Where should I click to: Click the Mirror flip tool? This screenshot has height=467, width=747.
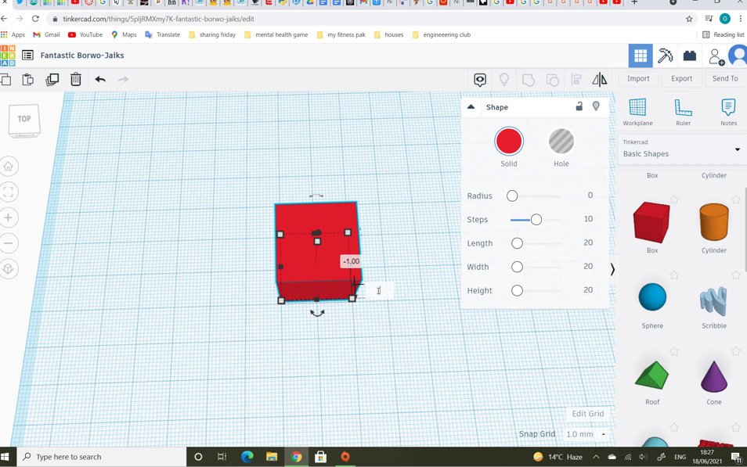(x=600, y=79)
